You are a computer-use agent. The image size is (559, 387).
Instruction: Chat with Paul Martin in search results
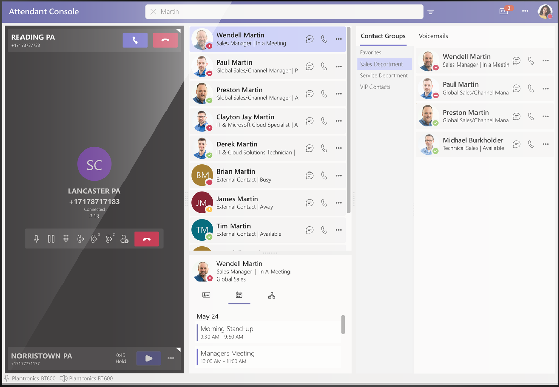tap(309, 67)
